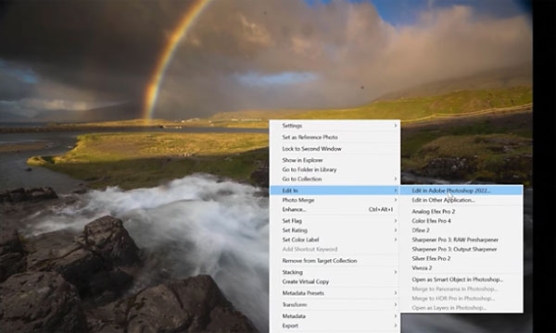This screenshot has height=333, width=556.
Task: Choose Set as Reference Photo
Action: pos(335,137)
